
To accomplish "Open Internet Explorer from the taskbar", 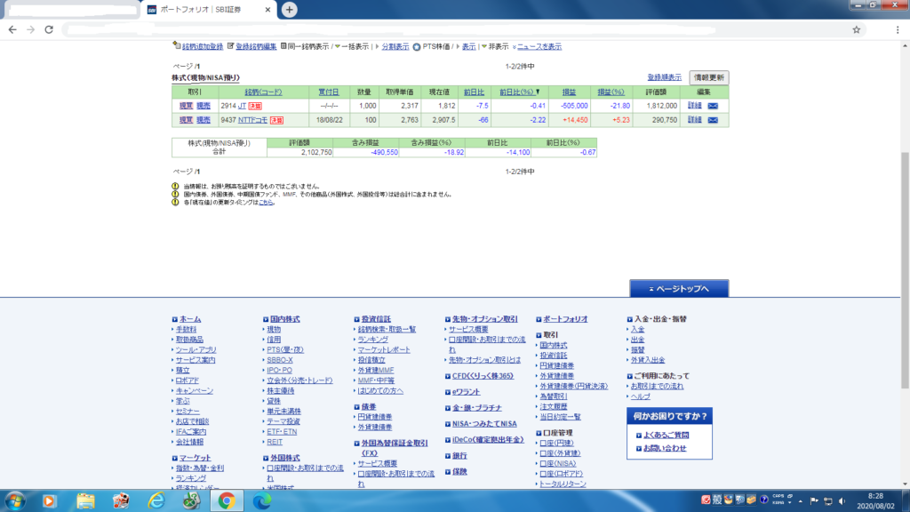I will [156, 500].
